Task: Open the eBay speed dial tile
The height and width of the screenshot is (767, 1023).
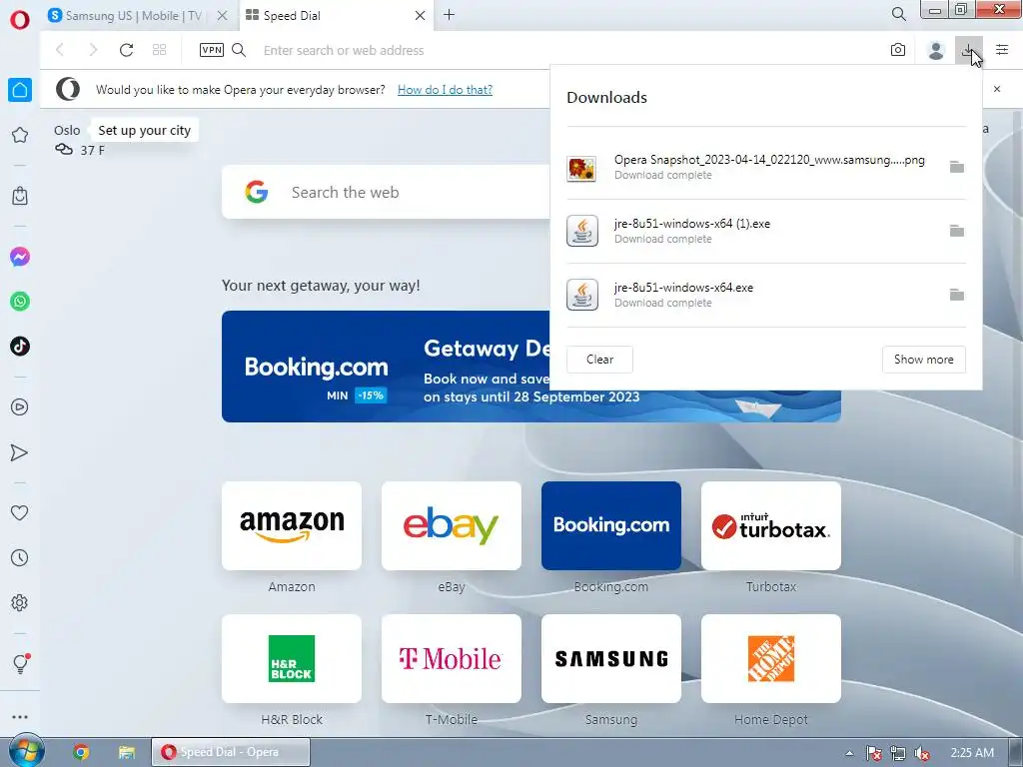Action: coord(452,525)
